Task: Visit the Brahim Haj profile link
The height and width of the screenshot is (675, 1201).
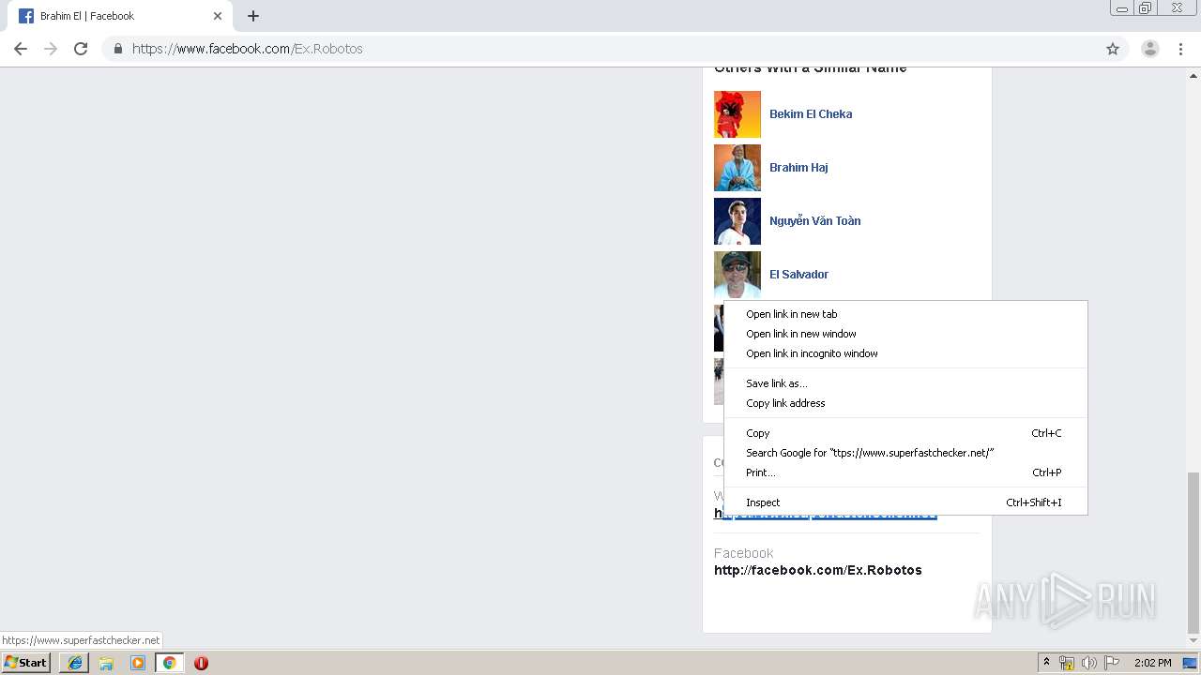Action: (798, 168)
